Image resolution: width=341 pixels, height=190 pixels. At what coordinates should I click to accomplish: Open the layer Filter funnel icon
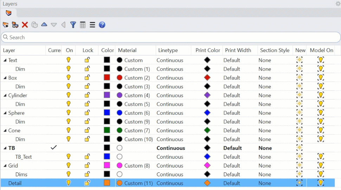[73, 25]
